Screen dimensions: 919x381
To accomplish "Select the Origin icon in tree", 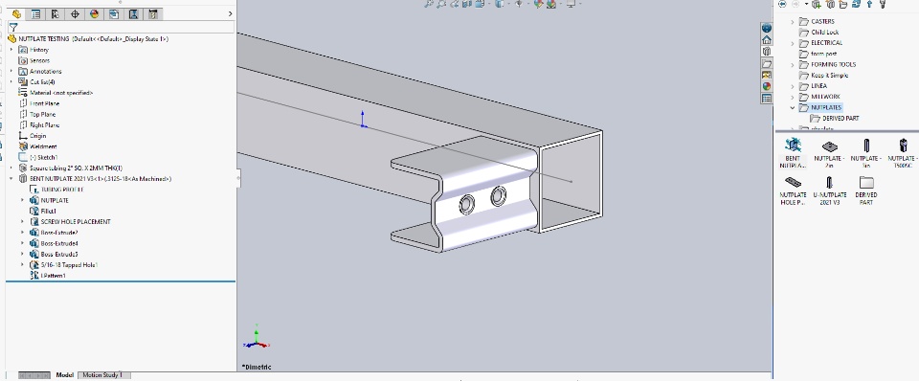I will click(x=23, y=136).
